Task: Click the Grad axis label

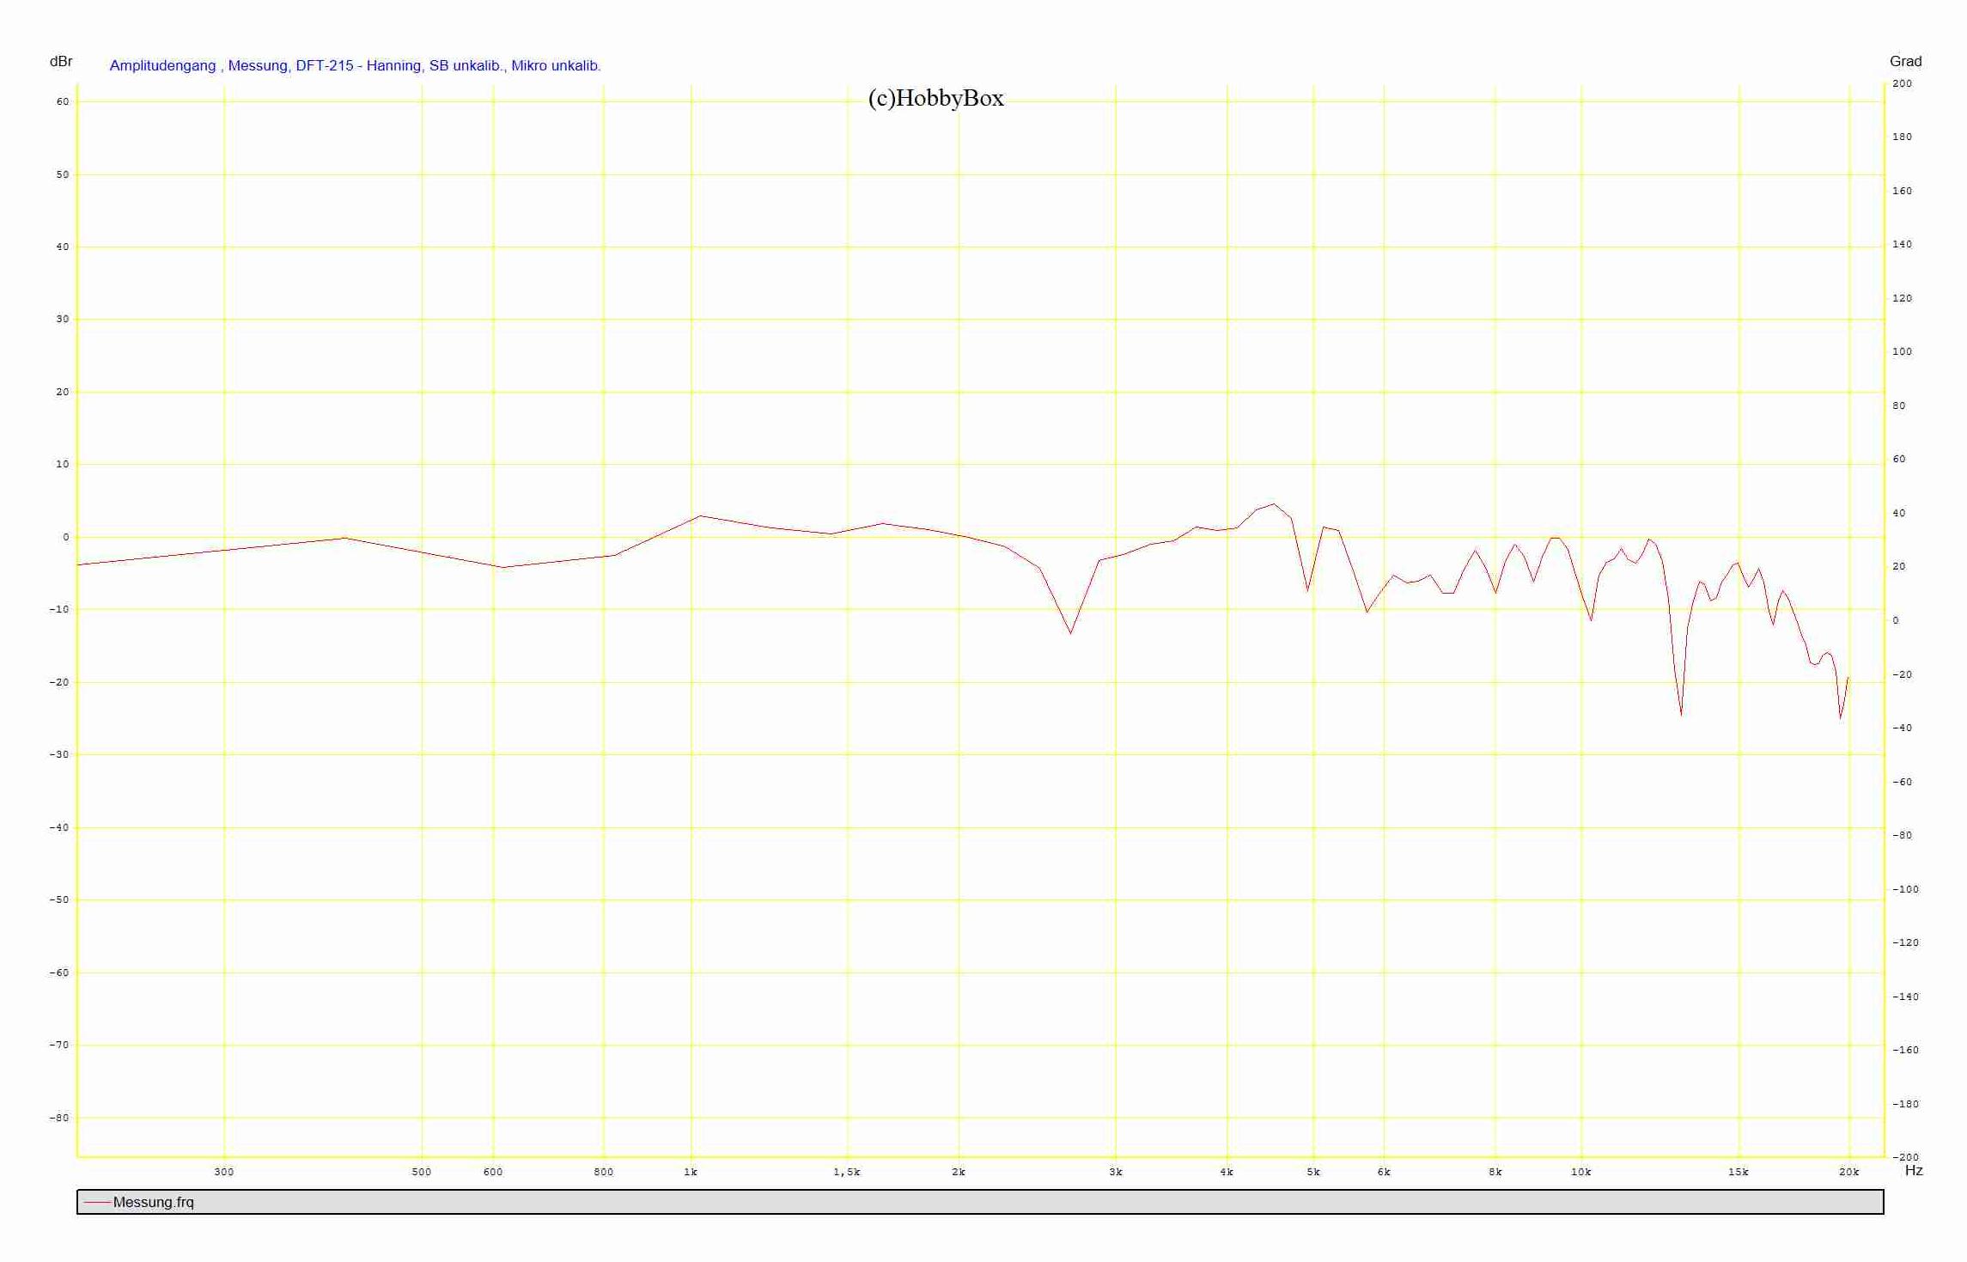Action: point(1905,61)
